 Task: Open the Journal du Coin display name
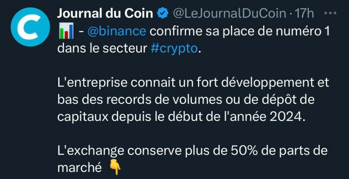point(105,13)
